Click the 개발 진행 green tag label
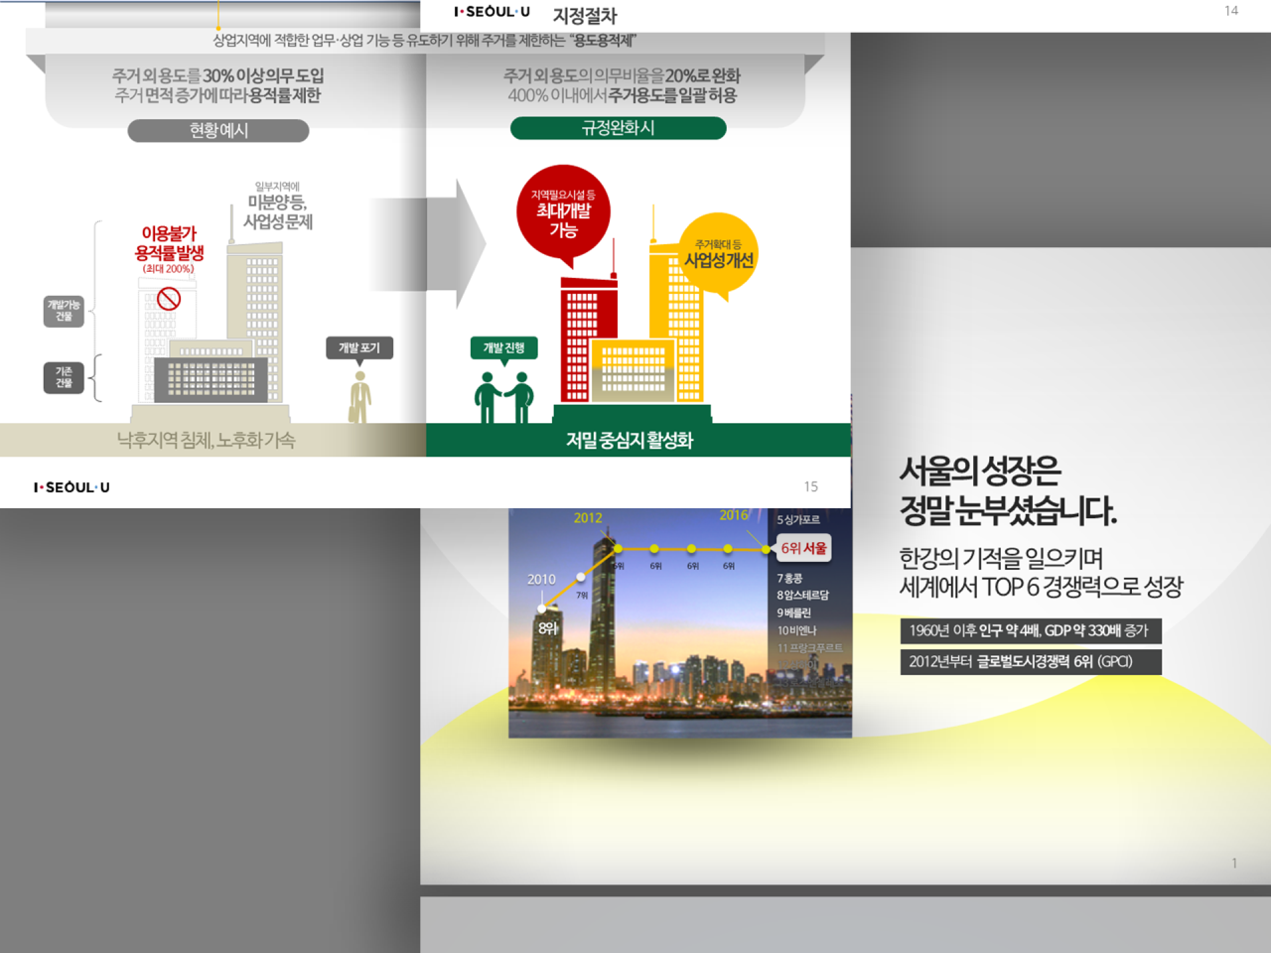The width and height of the screenshot is (1271, 953). click(503, 347)
